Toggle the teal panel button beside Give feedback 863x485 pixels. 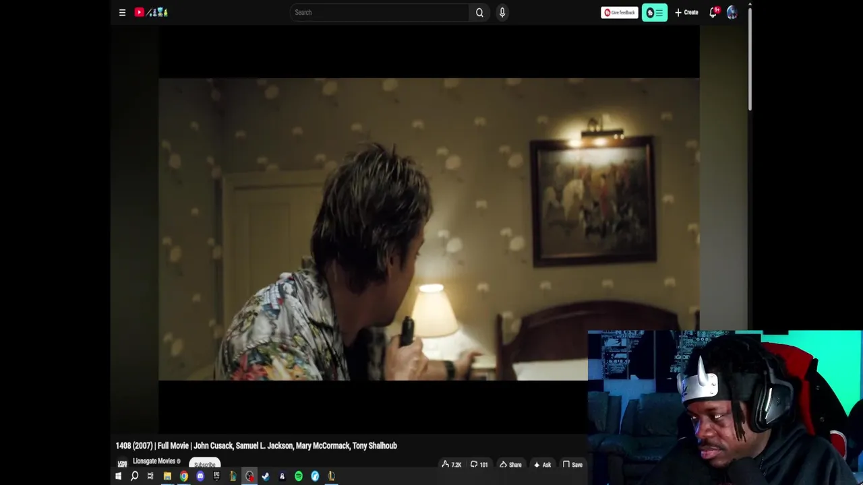coord(655,12)
